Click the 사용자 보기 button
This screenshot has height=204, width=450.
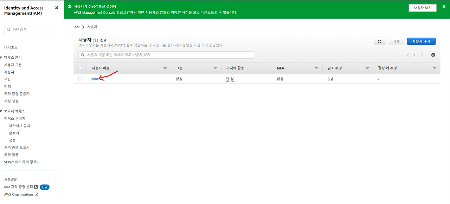(x=423, y=8)
